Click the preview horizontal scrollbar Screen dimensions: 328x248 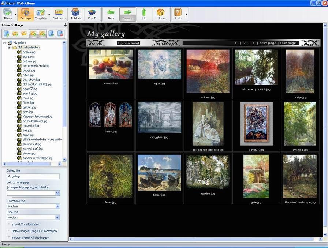point(195,239)
